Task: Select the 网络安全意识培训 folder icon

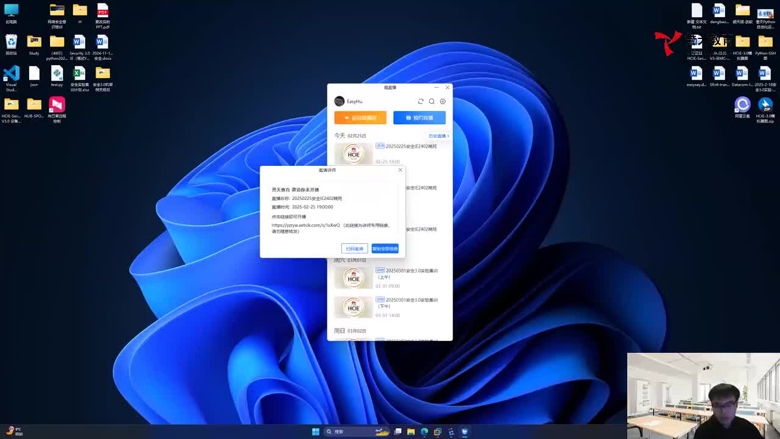Action: point(57,16)
